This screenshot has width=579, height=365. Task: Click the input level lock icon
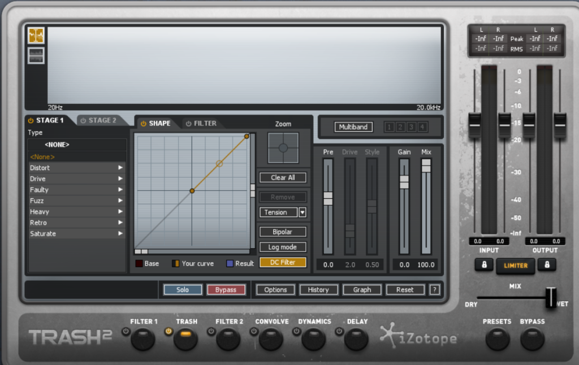click(483, 264)
